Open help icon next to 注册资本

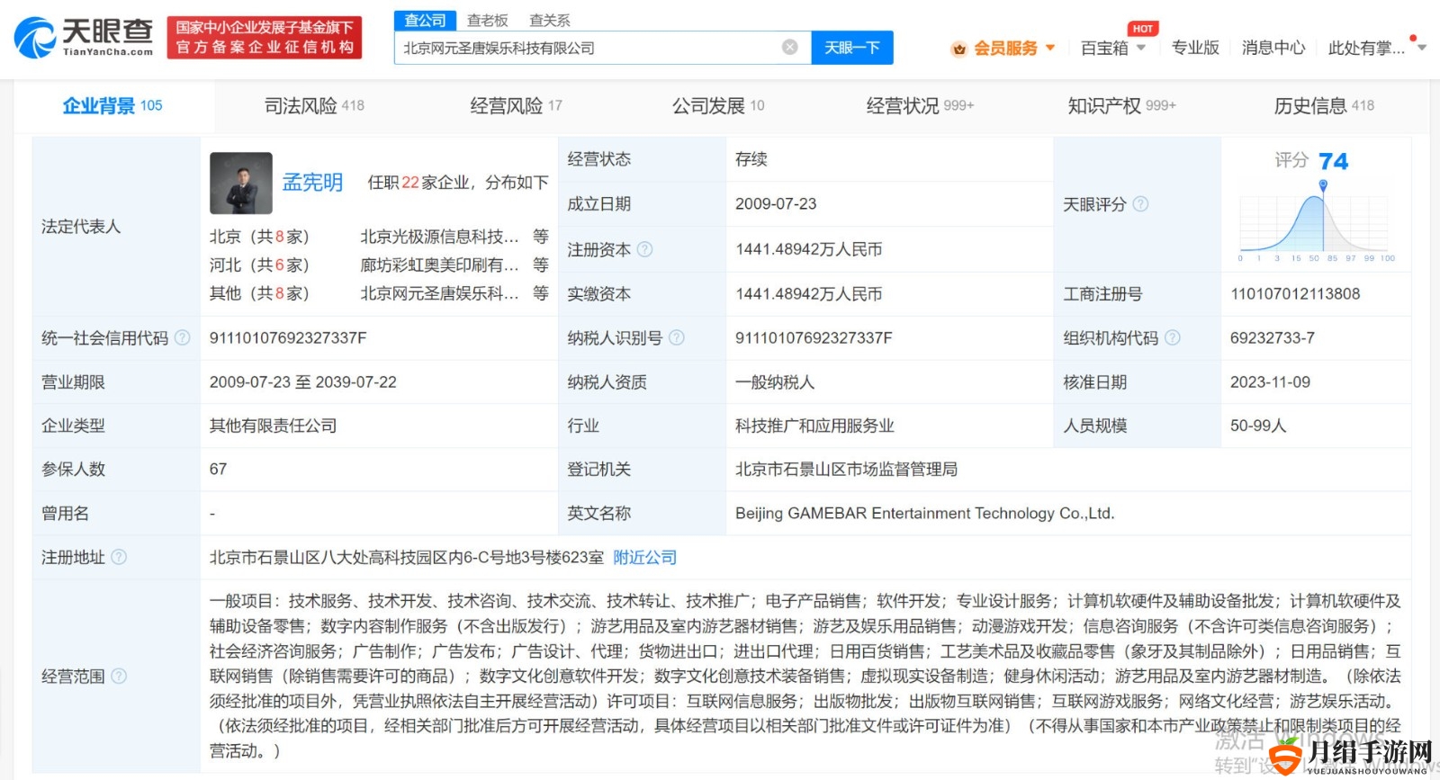(x=644, y=249)
